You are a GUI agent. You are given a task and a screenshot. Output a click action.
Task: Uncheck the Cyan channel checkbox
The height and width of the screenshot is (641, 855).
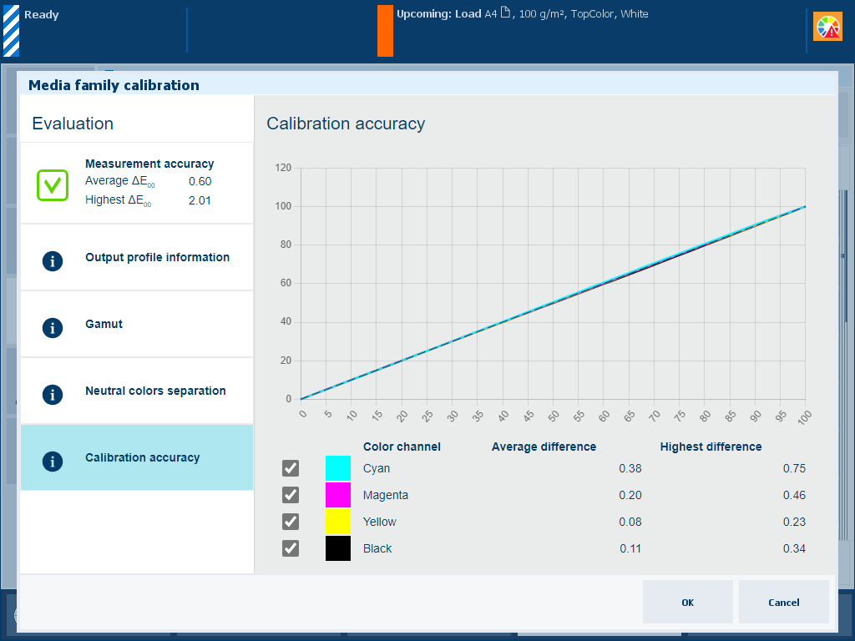pos(291,468)
